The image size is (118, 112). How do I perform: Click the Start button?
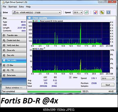click(108, 85)
